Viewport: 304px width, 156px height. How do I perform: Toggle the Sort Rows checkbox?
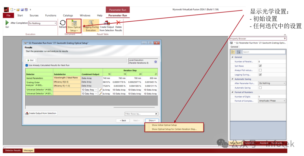(260, 66)
